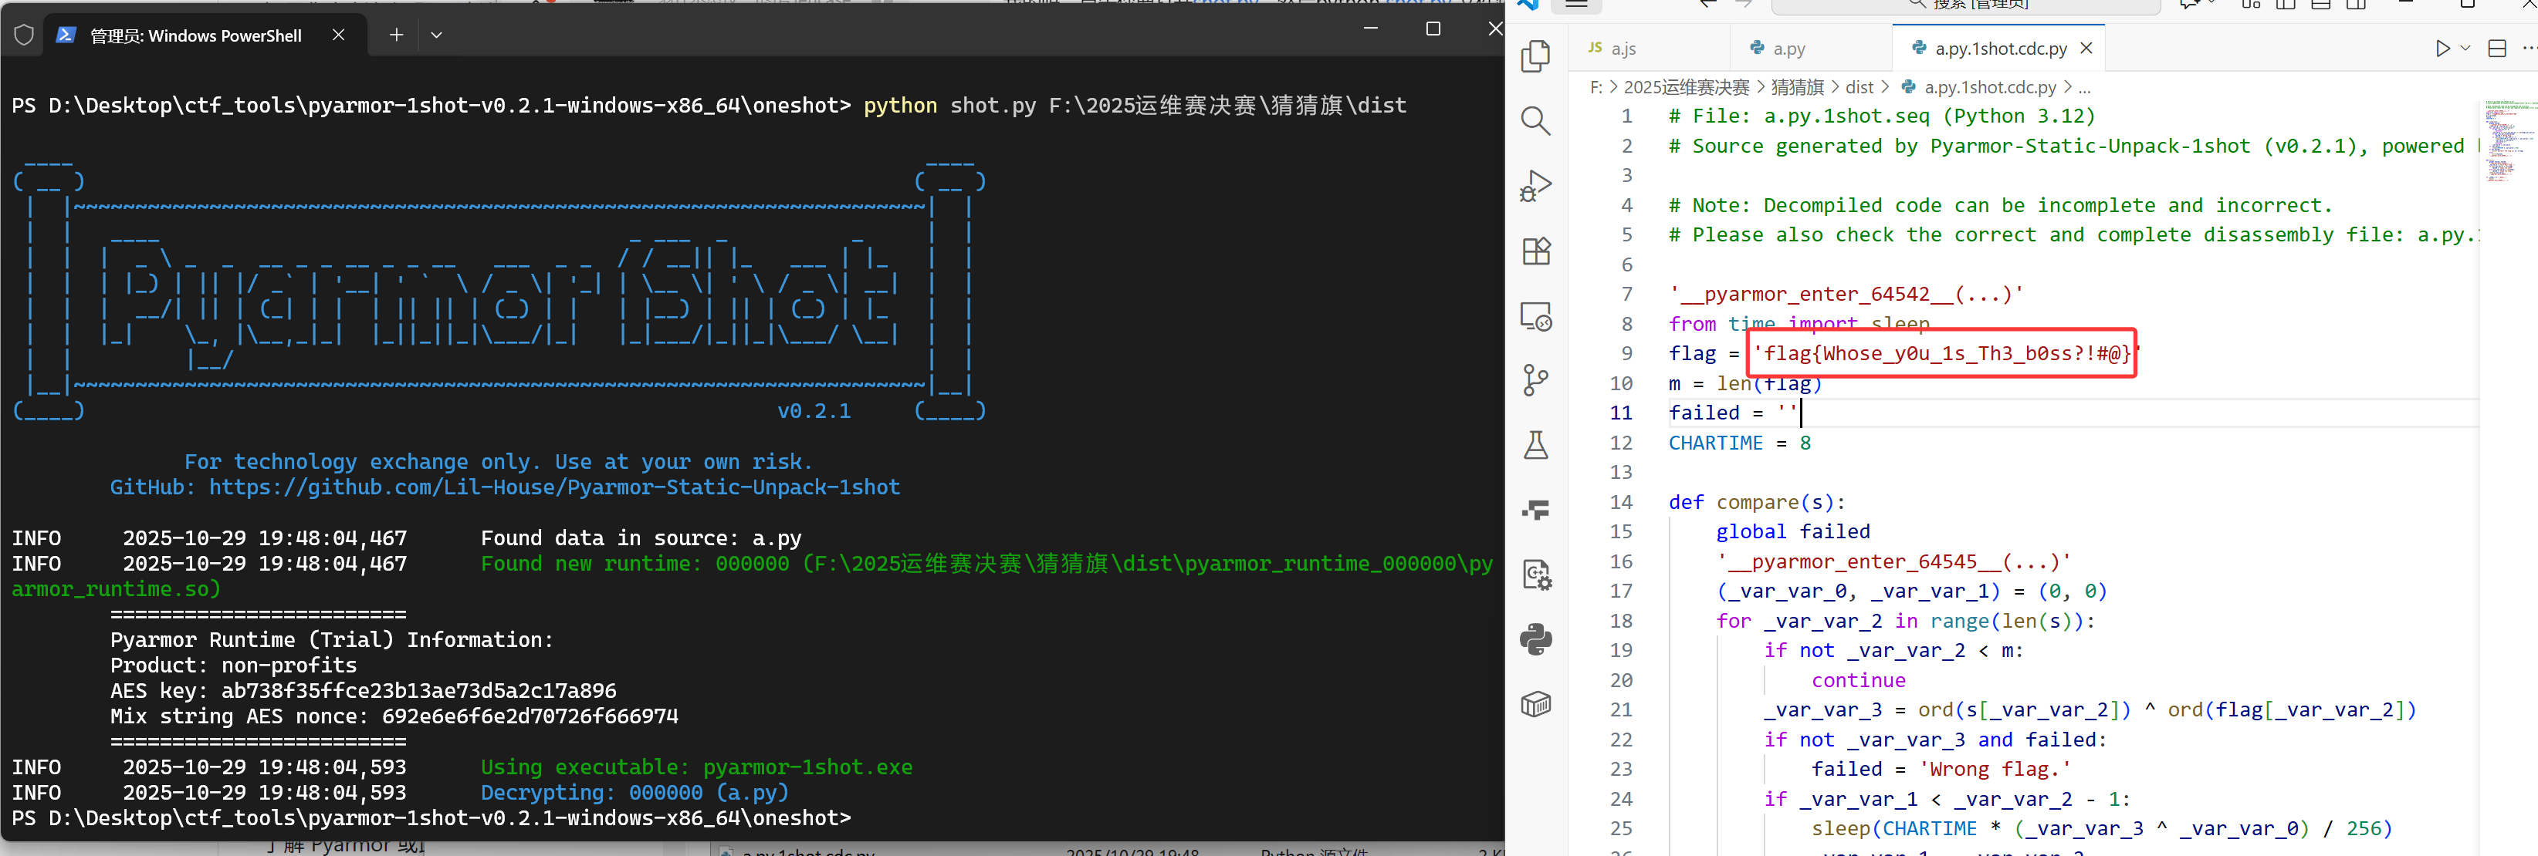Toggle the bottom panel layout

(x=2321, y=5)
